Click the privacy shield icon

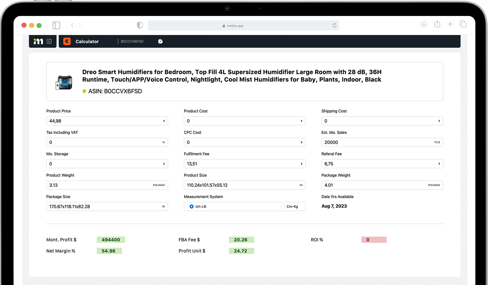click(x=140, y=25)
